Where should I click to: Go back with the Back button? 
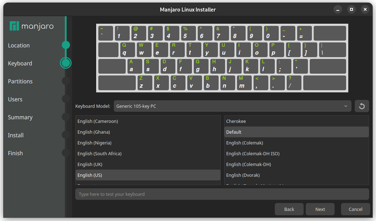point(289,209)
